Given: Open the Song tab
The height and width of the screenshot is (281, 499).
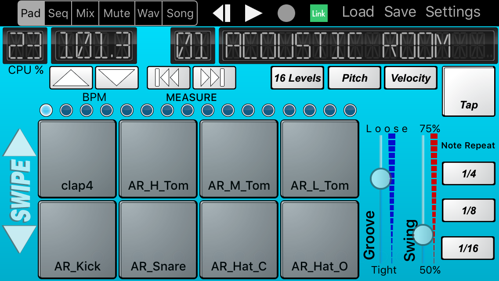Looking at the screenshot, I should (x=180, y=13).
